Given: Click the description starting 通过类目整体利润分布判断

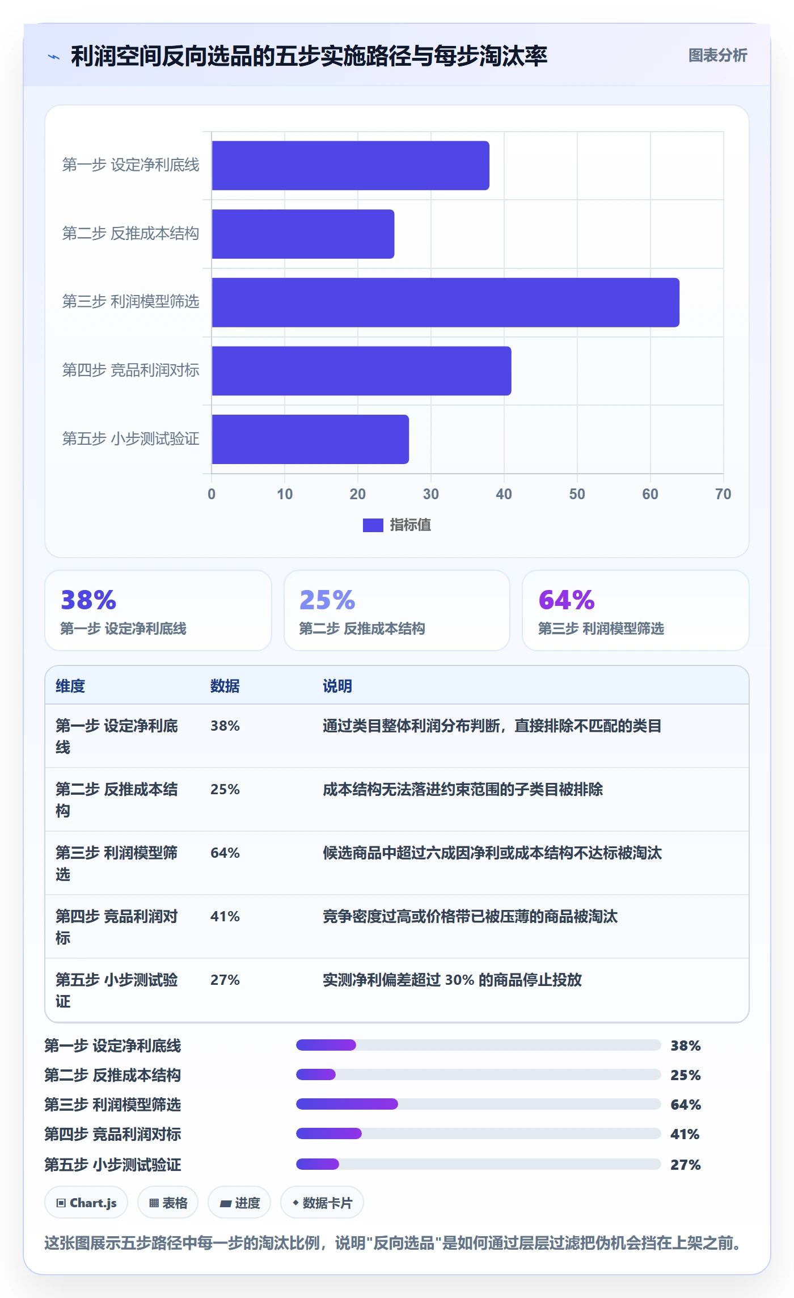Looking at the screenshot, I should tap(492, 726).
